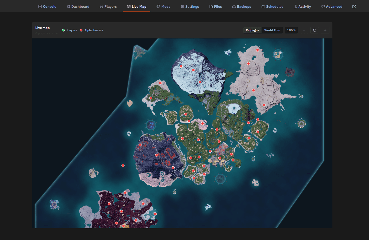Refresh the live map
Image resolution: width=369 pixels, height=240 pixels.
pyautogui.click(x=315, y=30)
